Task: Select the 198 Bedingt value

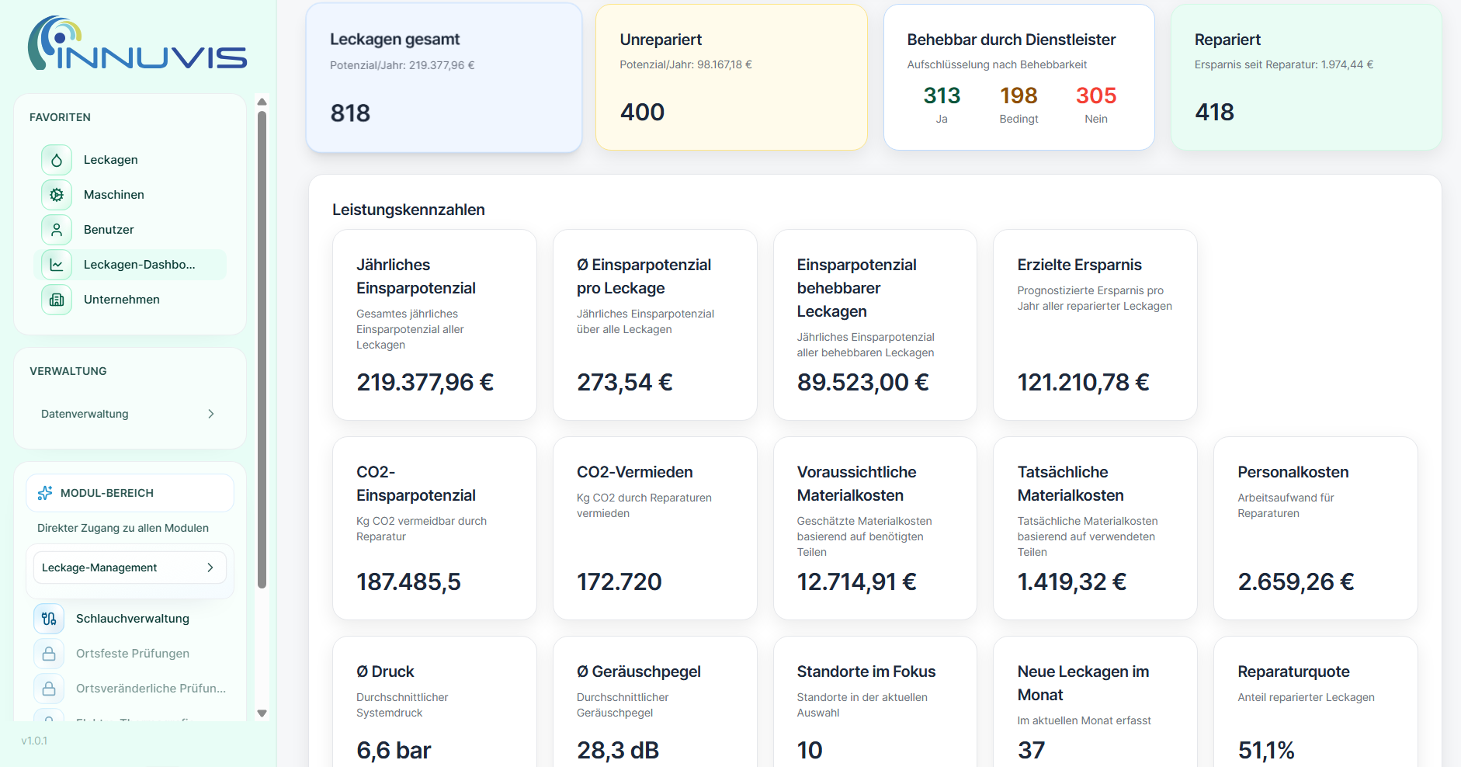Action: 1019,95
